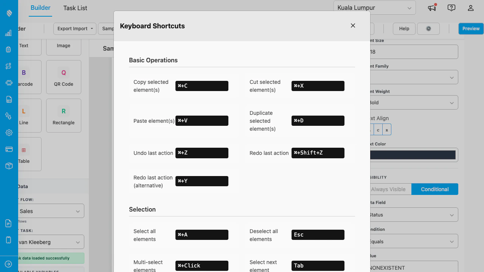Select the Table element tool
484x272 pixels.
[x=24, y=154]
